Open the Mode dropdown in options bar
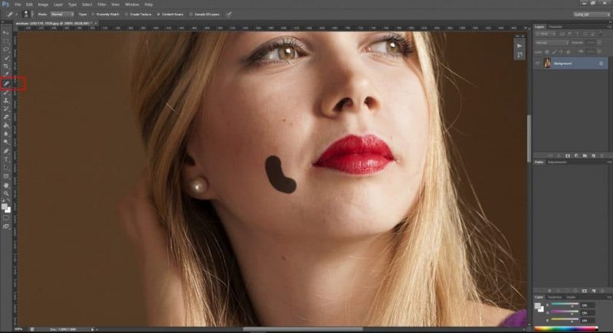613x333 pixels. click(x=62, y=15)
